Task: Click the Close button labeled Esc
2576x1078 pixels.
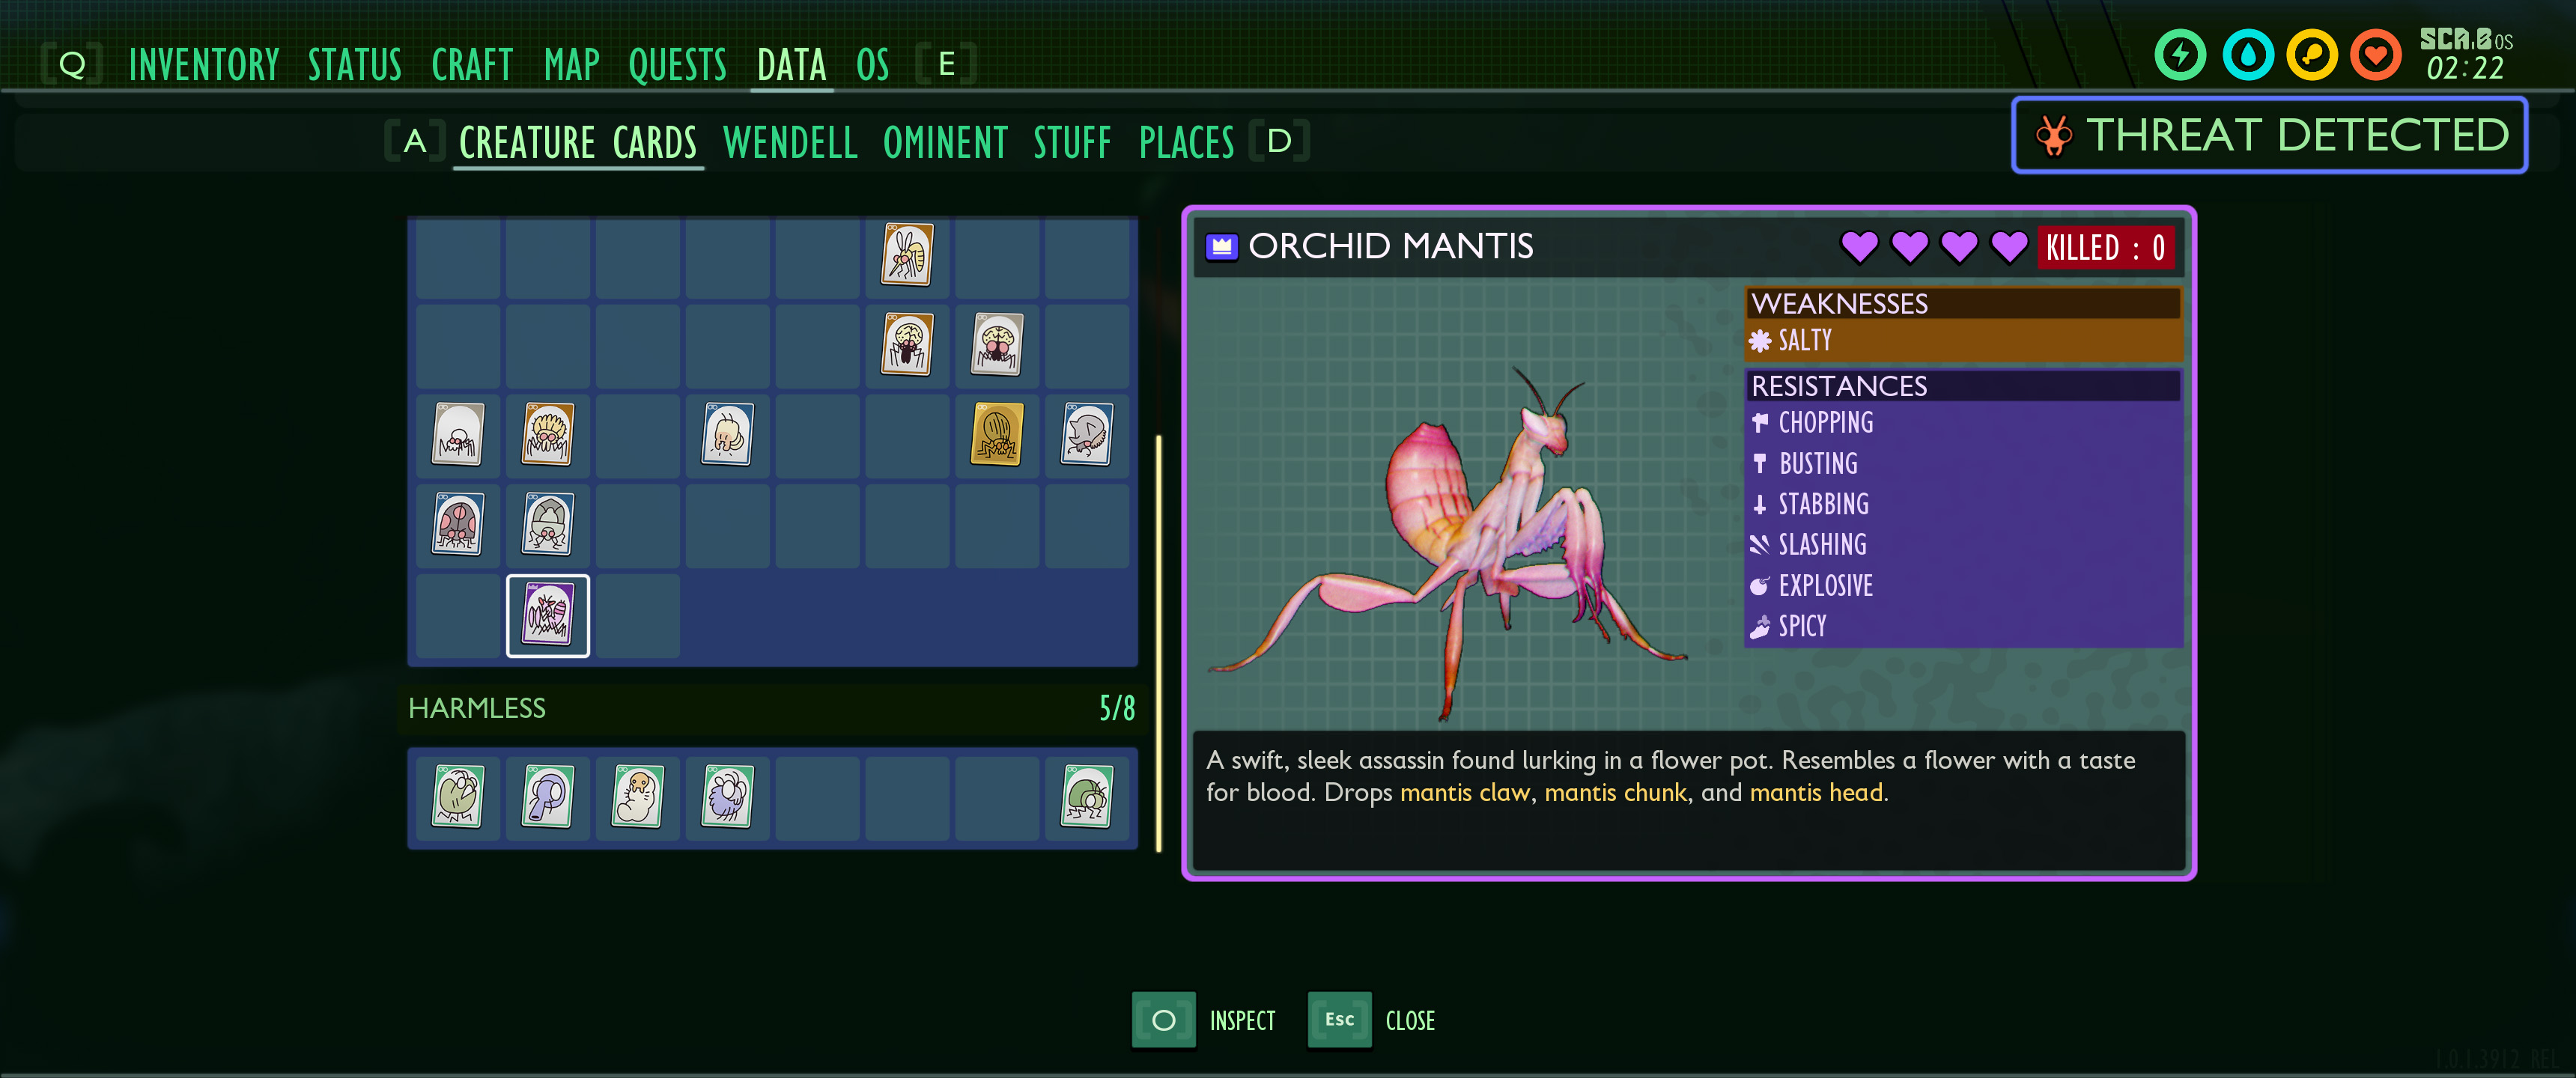Action: pyautogui.click(x=1372, y=1020)
